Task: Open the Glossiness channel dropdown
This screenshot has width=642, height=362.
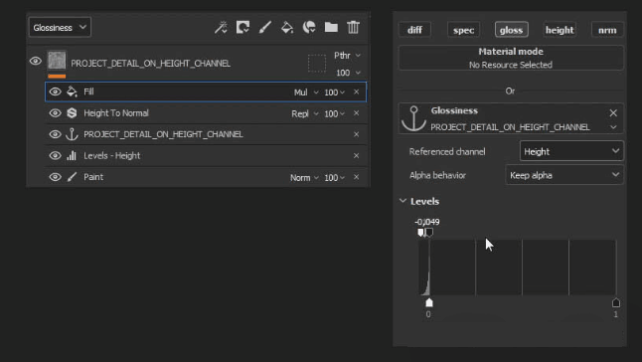Action: point(60,28)
